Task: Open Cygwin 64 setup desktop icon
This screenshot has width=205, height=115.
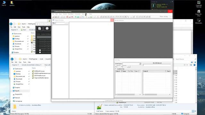Action: pyautogui.click(x=199, y=13)
